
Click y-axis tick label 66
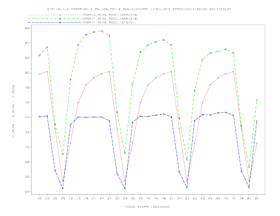[x=27, y=177]
